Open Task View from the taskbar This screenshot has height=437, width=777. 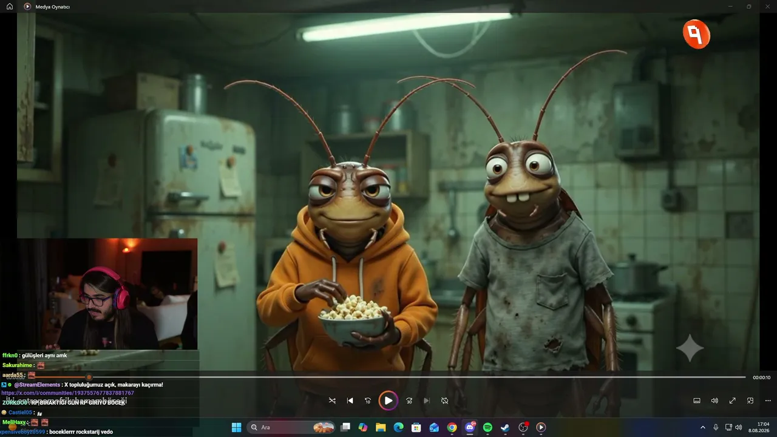(345, 427)
